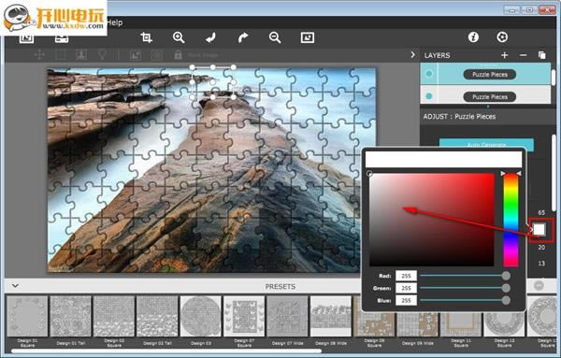
Task: Click the Red value input field
Action: [x=406, y=276]
